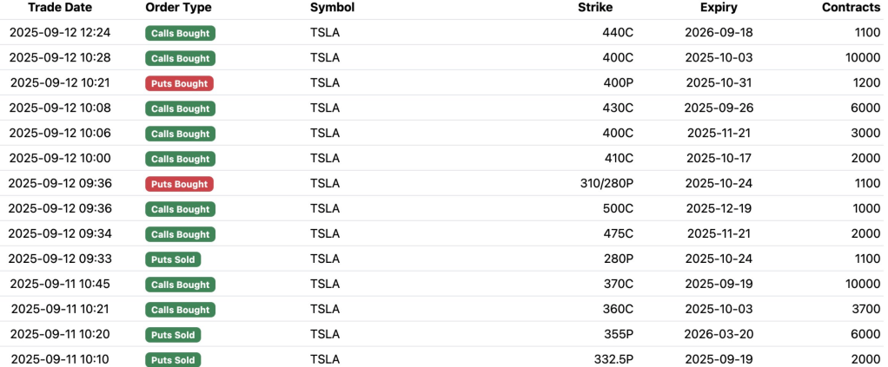Click the 2026-09-18 expiry cell

[719, 33]
